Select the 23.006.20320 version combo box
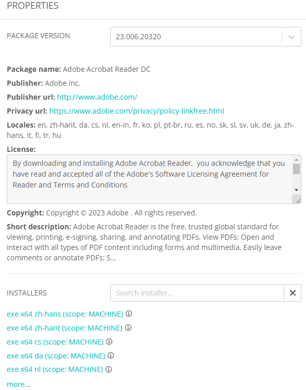 [206, 37]
